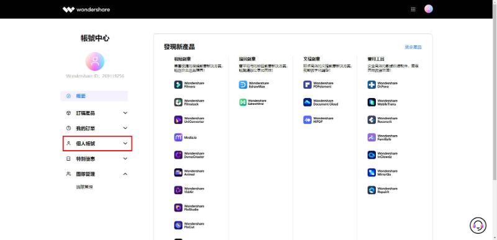Open Wondershare VidAir icon
The height and width of the screenshot is (240, 497).
click(x=178, y=190)
